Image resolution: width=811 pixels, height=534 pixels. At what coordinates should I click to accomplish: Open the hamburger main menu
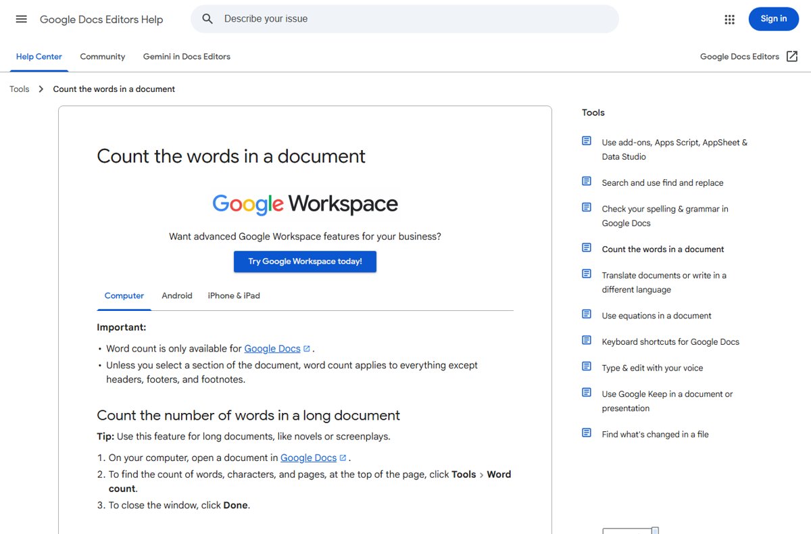tap(22, 19)
